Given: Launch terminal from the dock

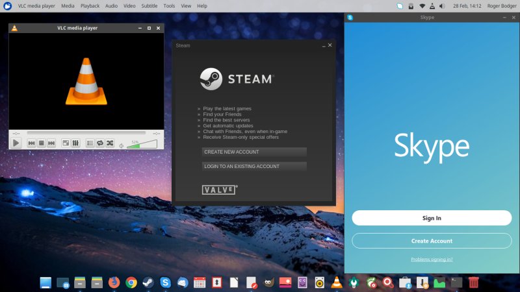Looking at the screenshot, I should 457,282.
